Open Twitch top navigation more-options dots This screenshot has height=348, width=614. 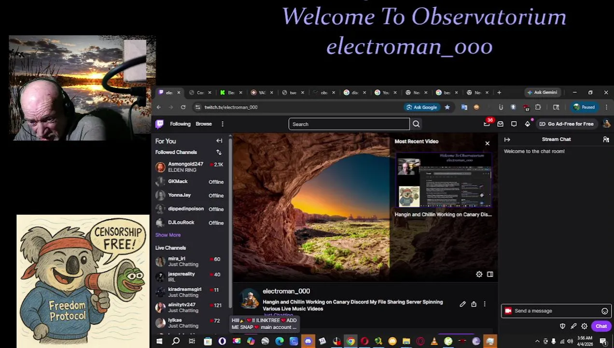[x=223, y=124]
